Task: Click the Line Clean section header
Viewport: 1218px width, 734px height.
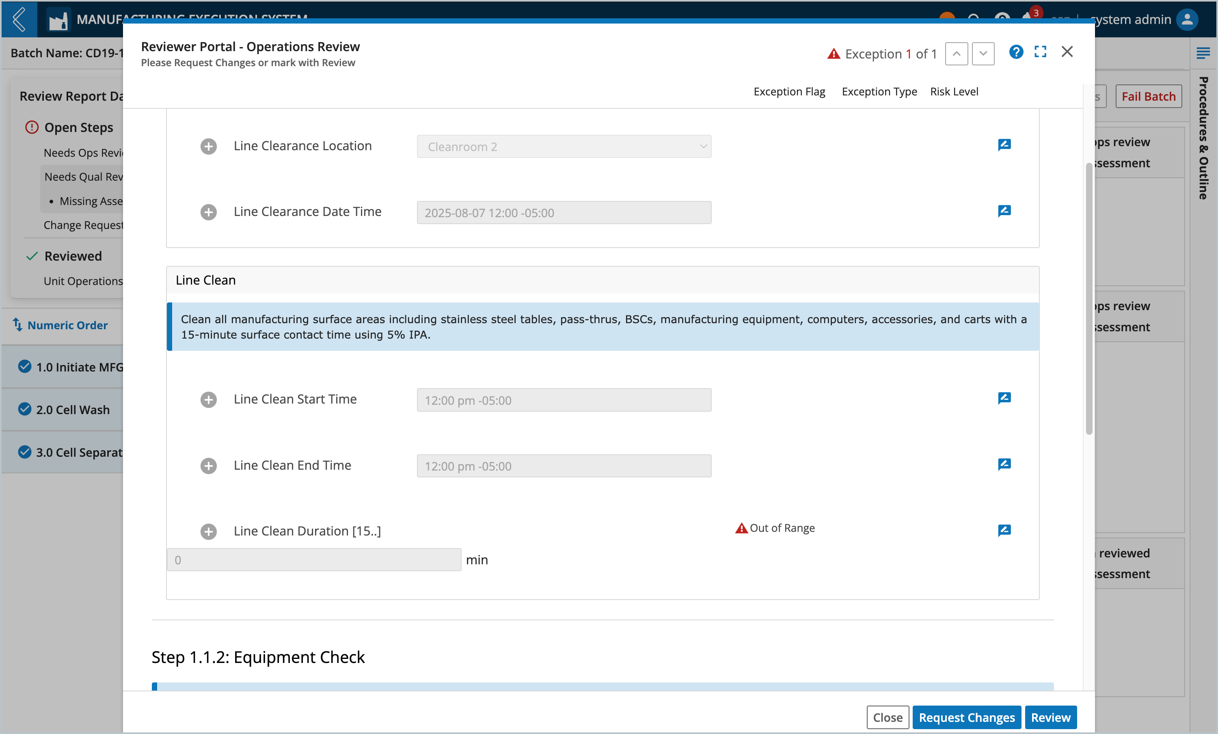Action: (x=603, y=280)
